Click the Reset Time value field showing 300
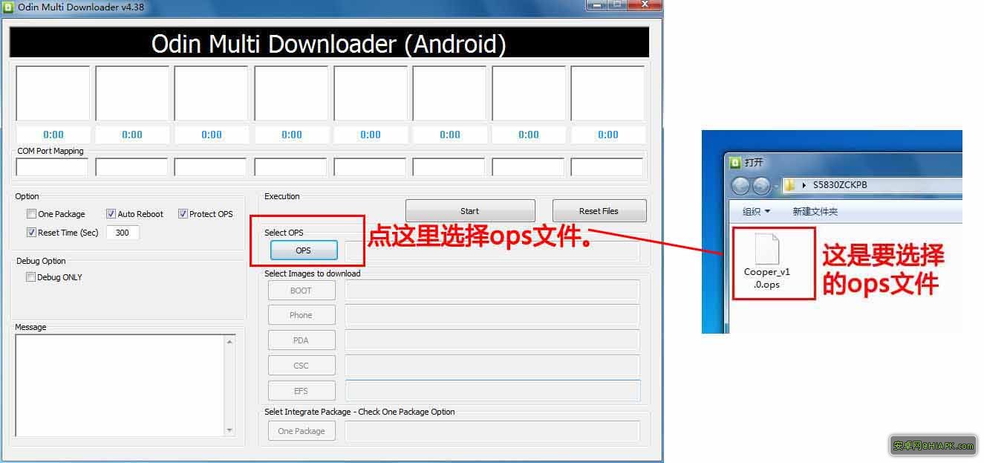Viewport: 984px width, 463px height. coord(123,233)
